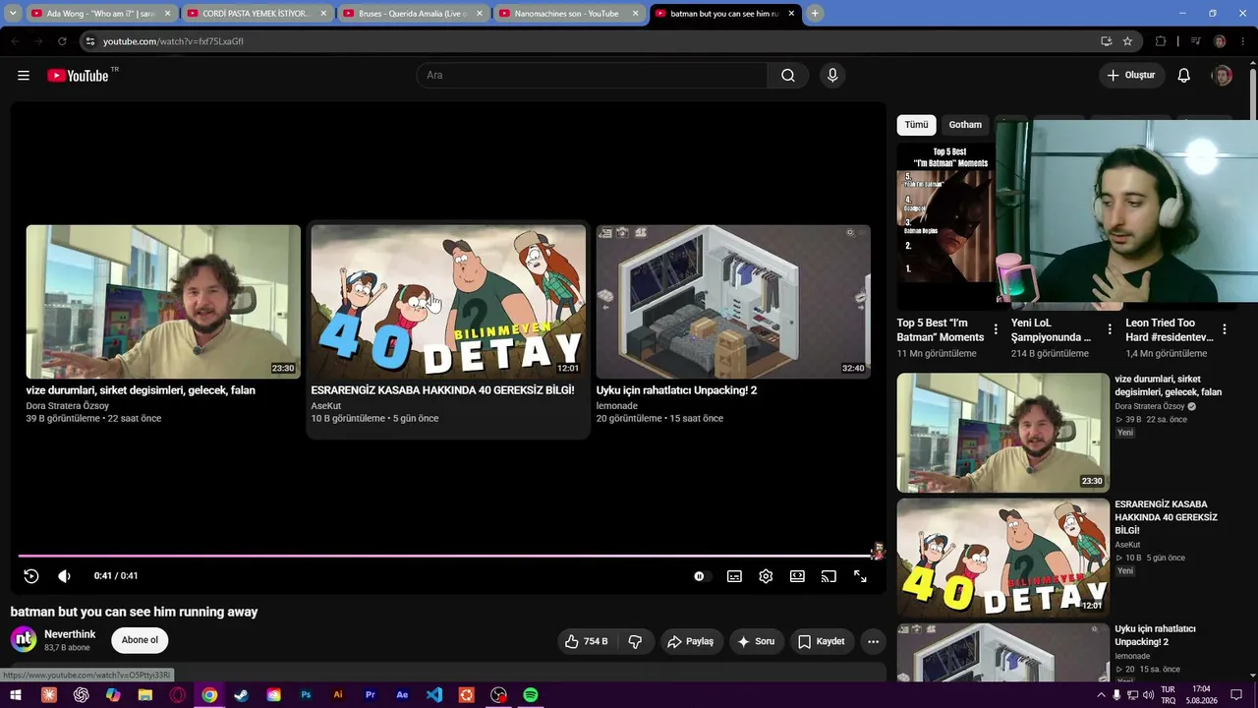This screenshot has width=1258, height=708.
Task: Open Visual Studio Code from the taskbar
Action: tap(434, 695)
